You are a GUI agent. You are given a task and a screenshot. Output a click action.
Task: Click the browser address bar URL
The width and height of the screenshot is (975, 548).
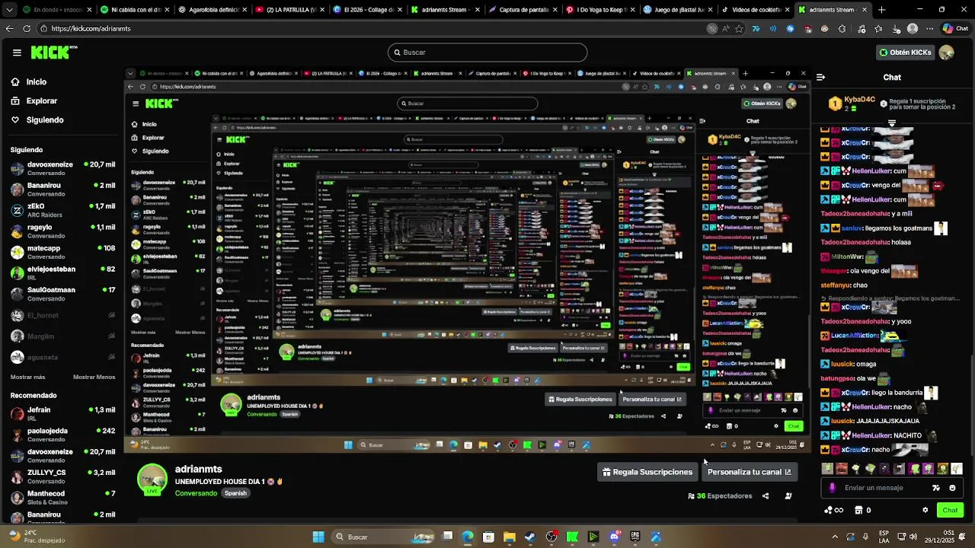(91, 28)
